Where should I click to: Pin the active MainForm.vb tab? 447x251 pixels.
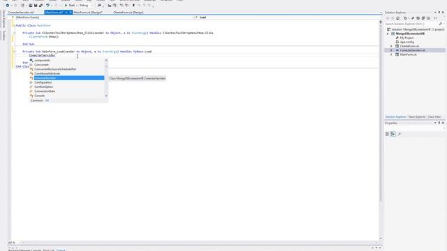point(66,13)
